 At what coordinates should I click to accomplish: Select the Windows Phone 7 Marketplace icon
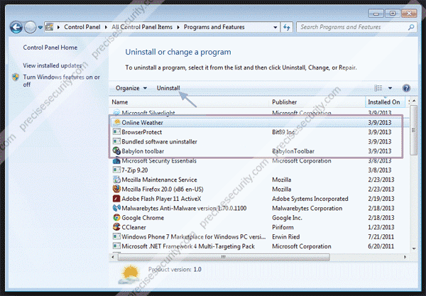(x=117, y=236)
